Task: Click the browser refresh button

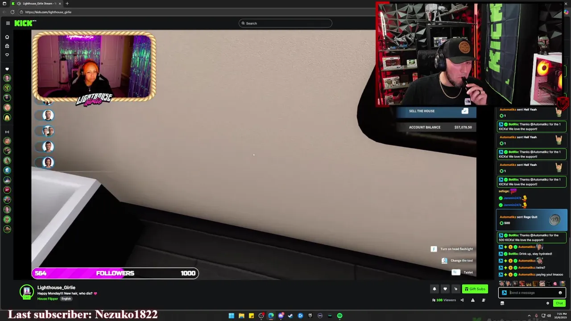Action: 12,12
